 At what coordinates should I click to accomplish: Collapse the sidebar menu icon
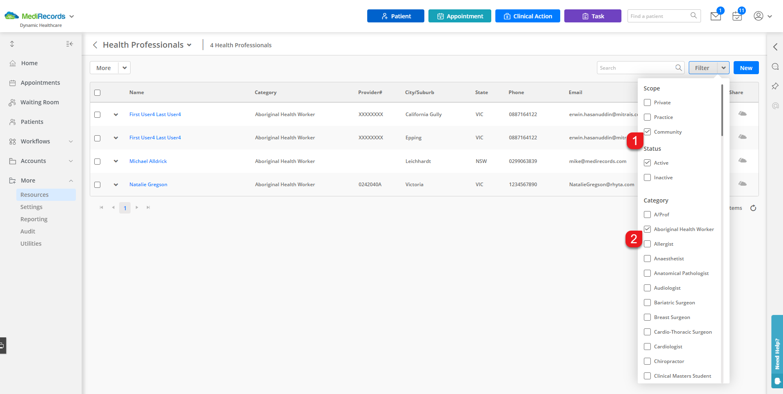click(x=70, y=44)
